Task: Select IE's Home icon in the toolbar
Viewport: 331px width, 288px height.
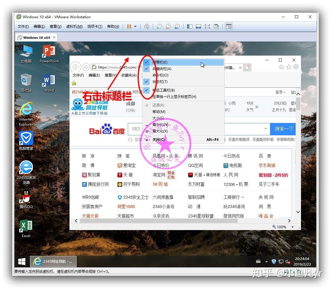Action: pos(281,67)
